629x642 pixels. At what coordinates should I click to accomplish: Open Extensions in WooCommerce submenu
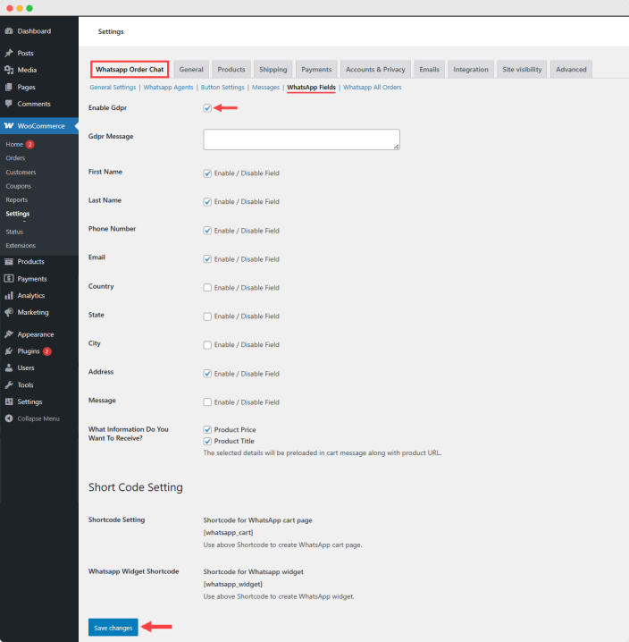click(x=21, y=246)
